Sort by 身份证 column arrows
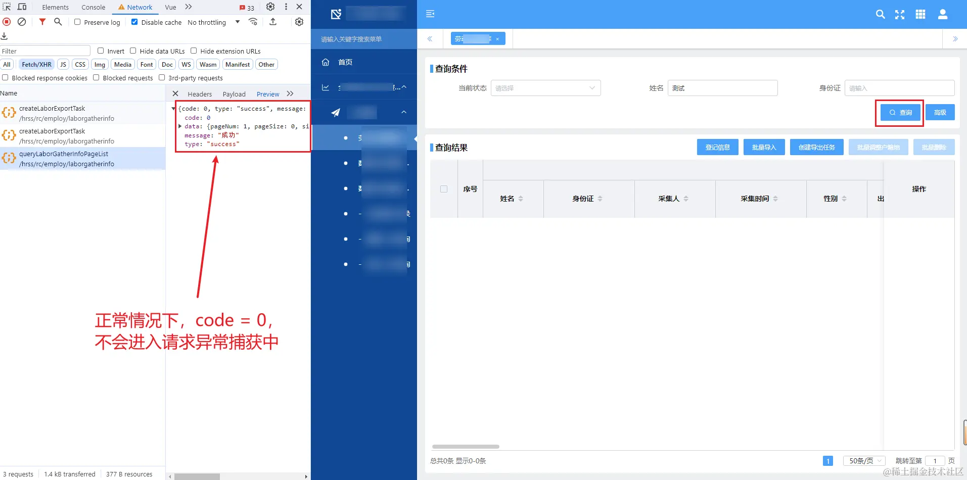Image resolution: width=967 pixels, height=480 pixels. point(600,199)
